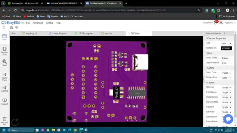Open the Recycle Bin

click(4, 120)
